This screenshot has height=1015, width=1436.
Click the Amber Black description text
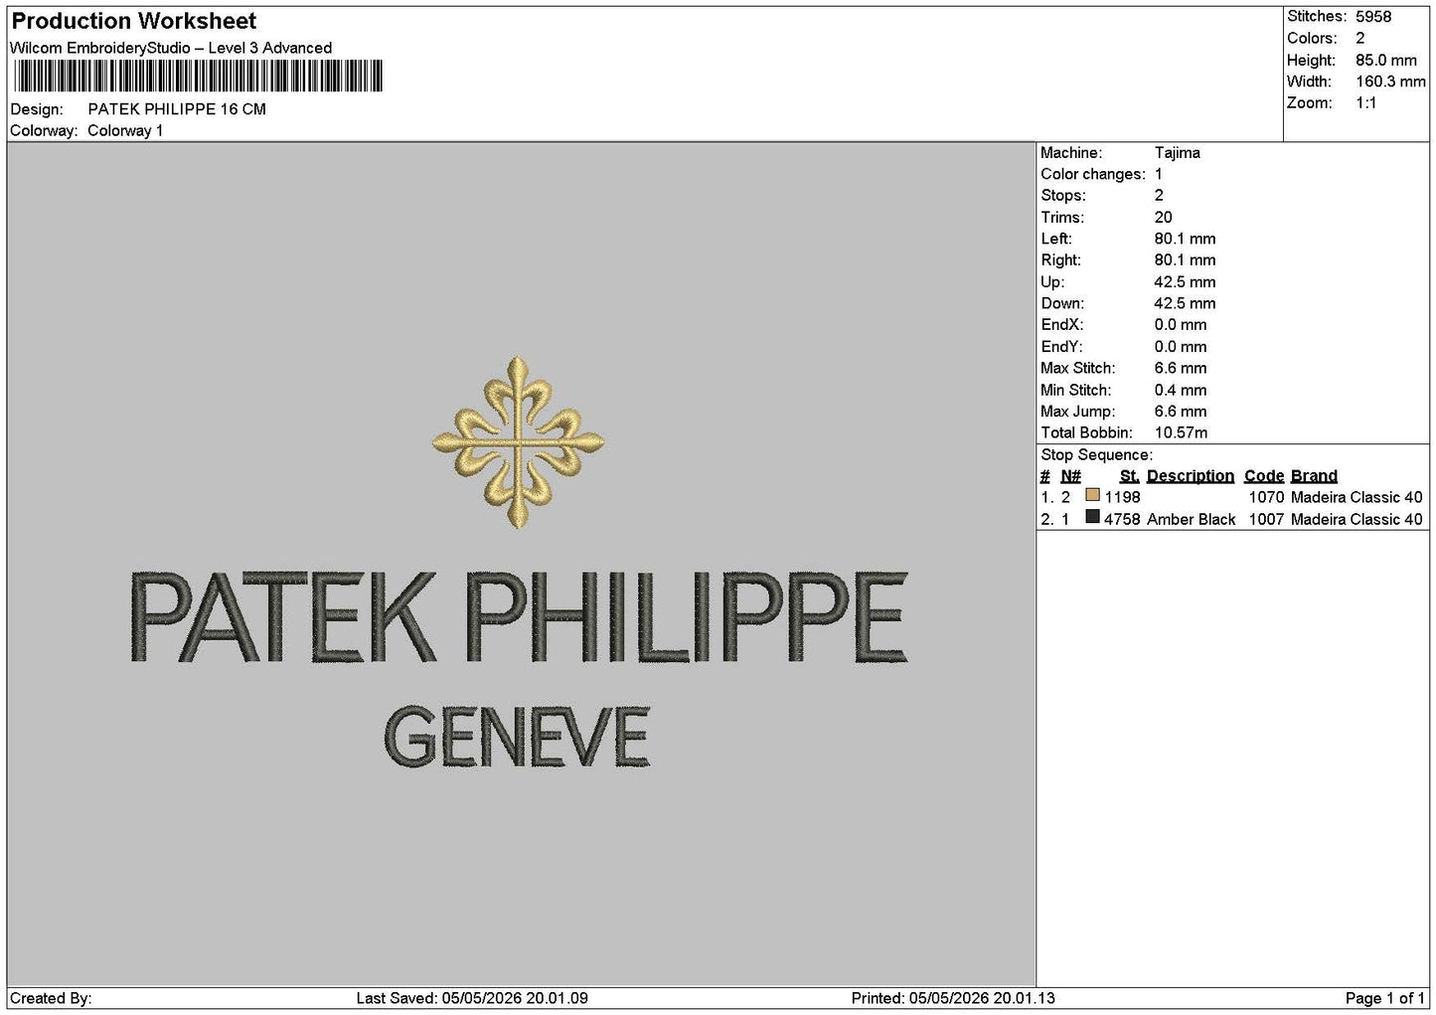point(1192,520)
